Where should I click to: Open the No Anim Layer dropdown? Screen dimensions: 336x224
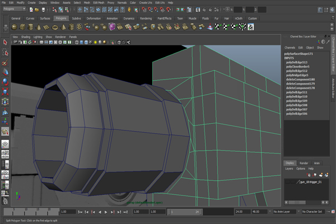pyautogui.click(x=284, y=212)
